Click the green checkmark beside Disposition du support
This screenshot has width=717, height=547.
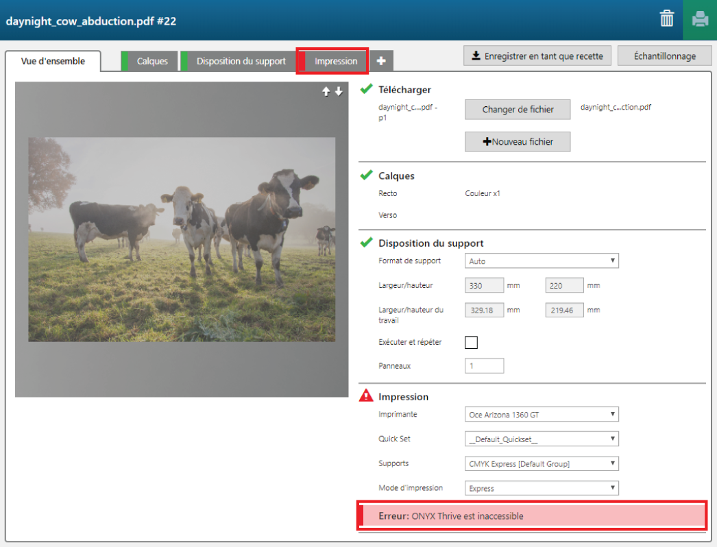pyautogui.click(x=366, y=243)
